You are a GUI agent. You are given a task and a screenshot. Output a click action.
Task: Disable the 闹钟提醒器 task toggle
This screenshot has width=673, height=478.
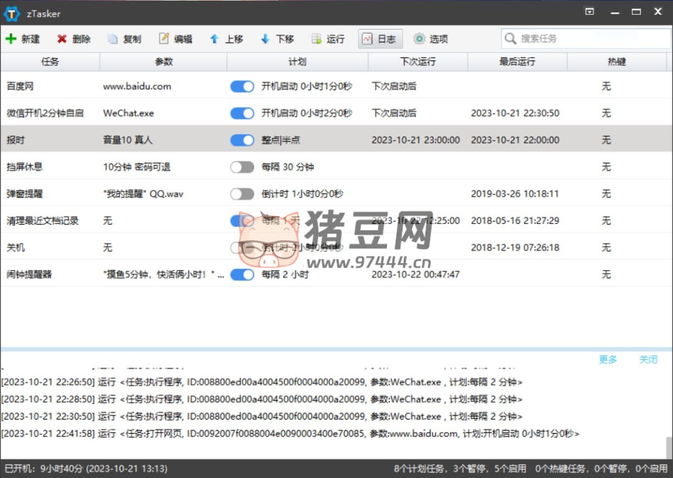pos(242,274)
